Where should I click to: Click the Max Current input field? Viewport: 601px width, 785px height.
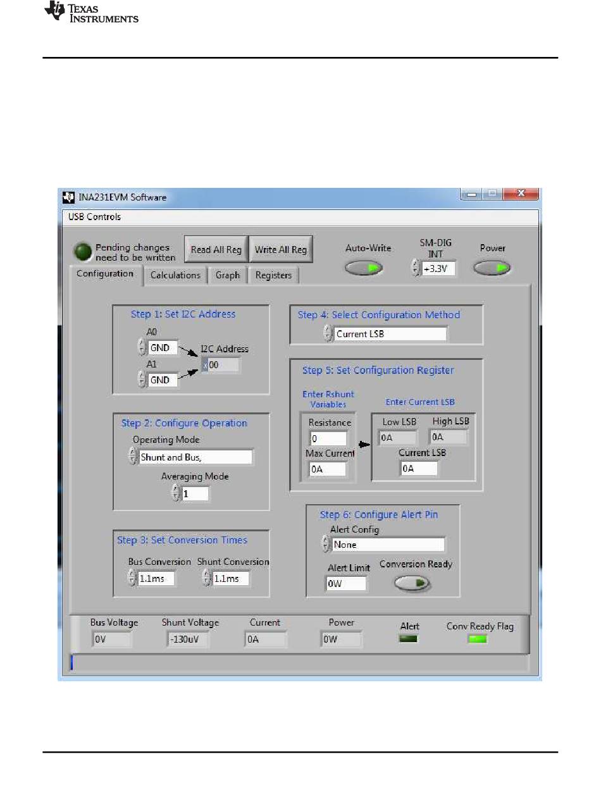click(x=328, y=469)
